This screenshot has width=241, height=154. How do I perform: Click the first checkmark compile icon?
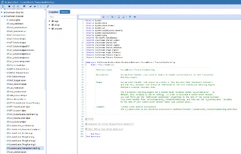pyautogui.click(x=30, y=7)
